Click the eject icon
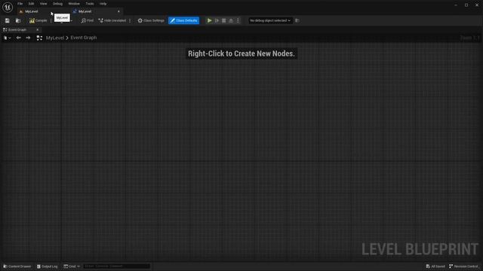The height and width of the screenshot is (271, 483). coord(231,20)
